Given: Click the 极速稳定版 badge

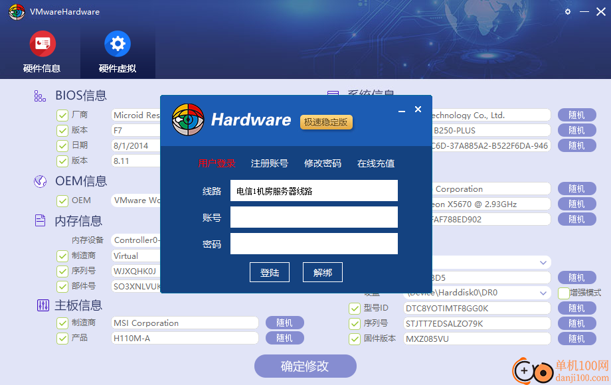Looking at the screenshot, I should (x=326, y=122).
